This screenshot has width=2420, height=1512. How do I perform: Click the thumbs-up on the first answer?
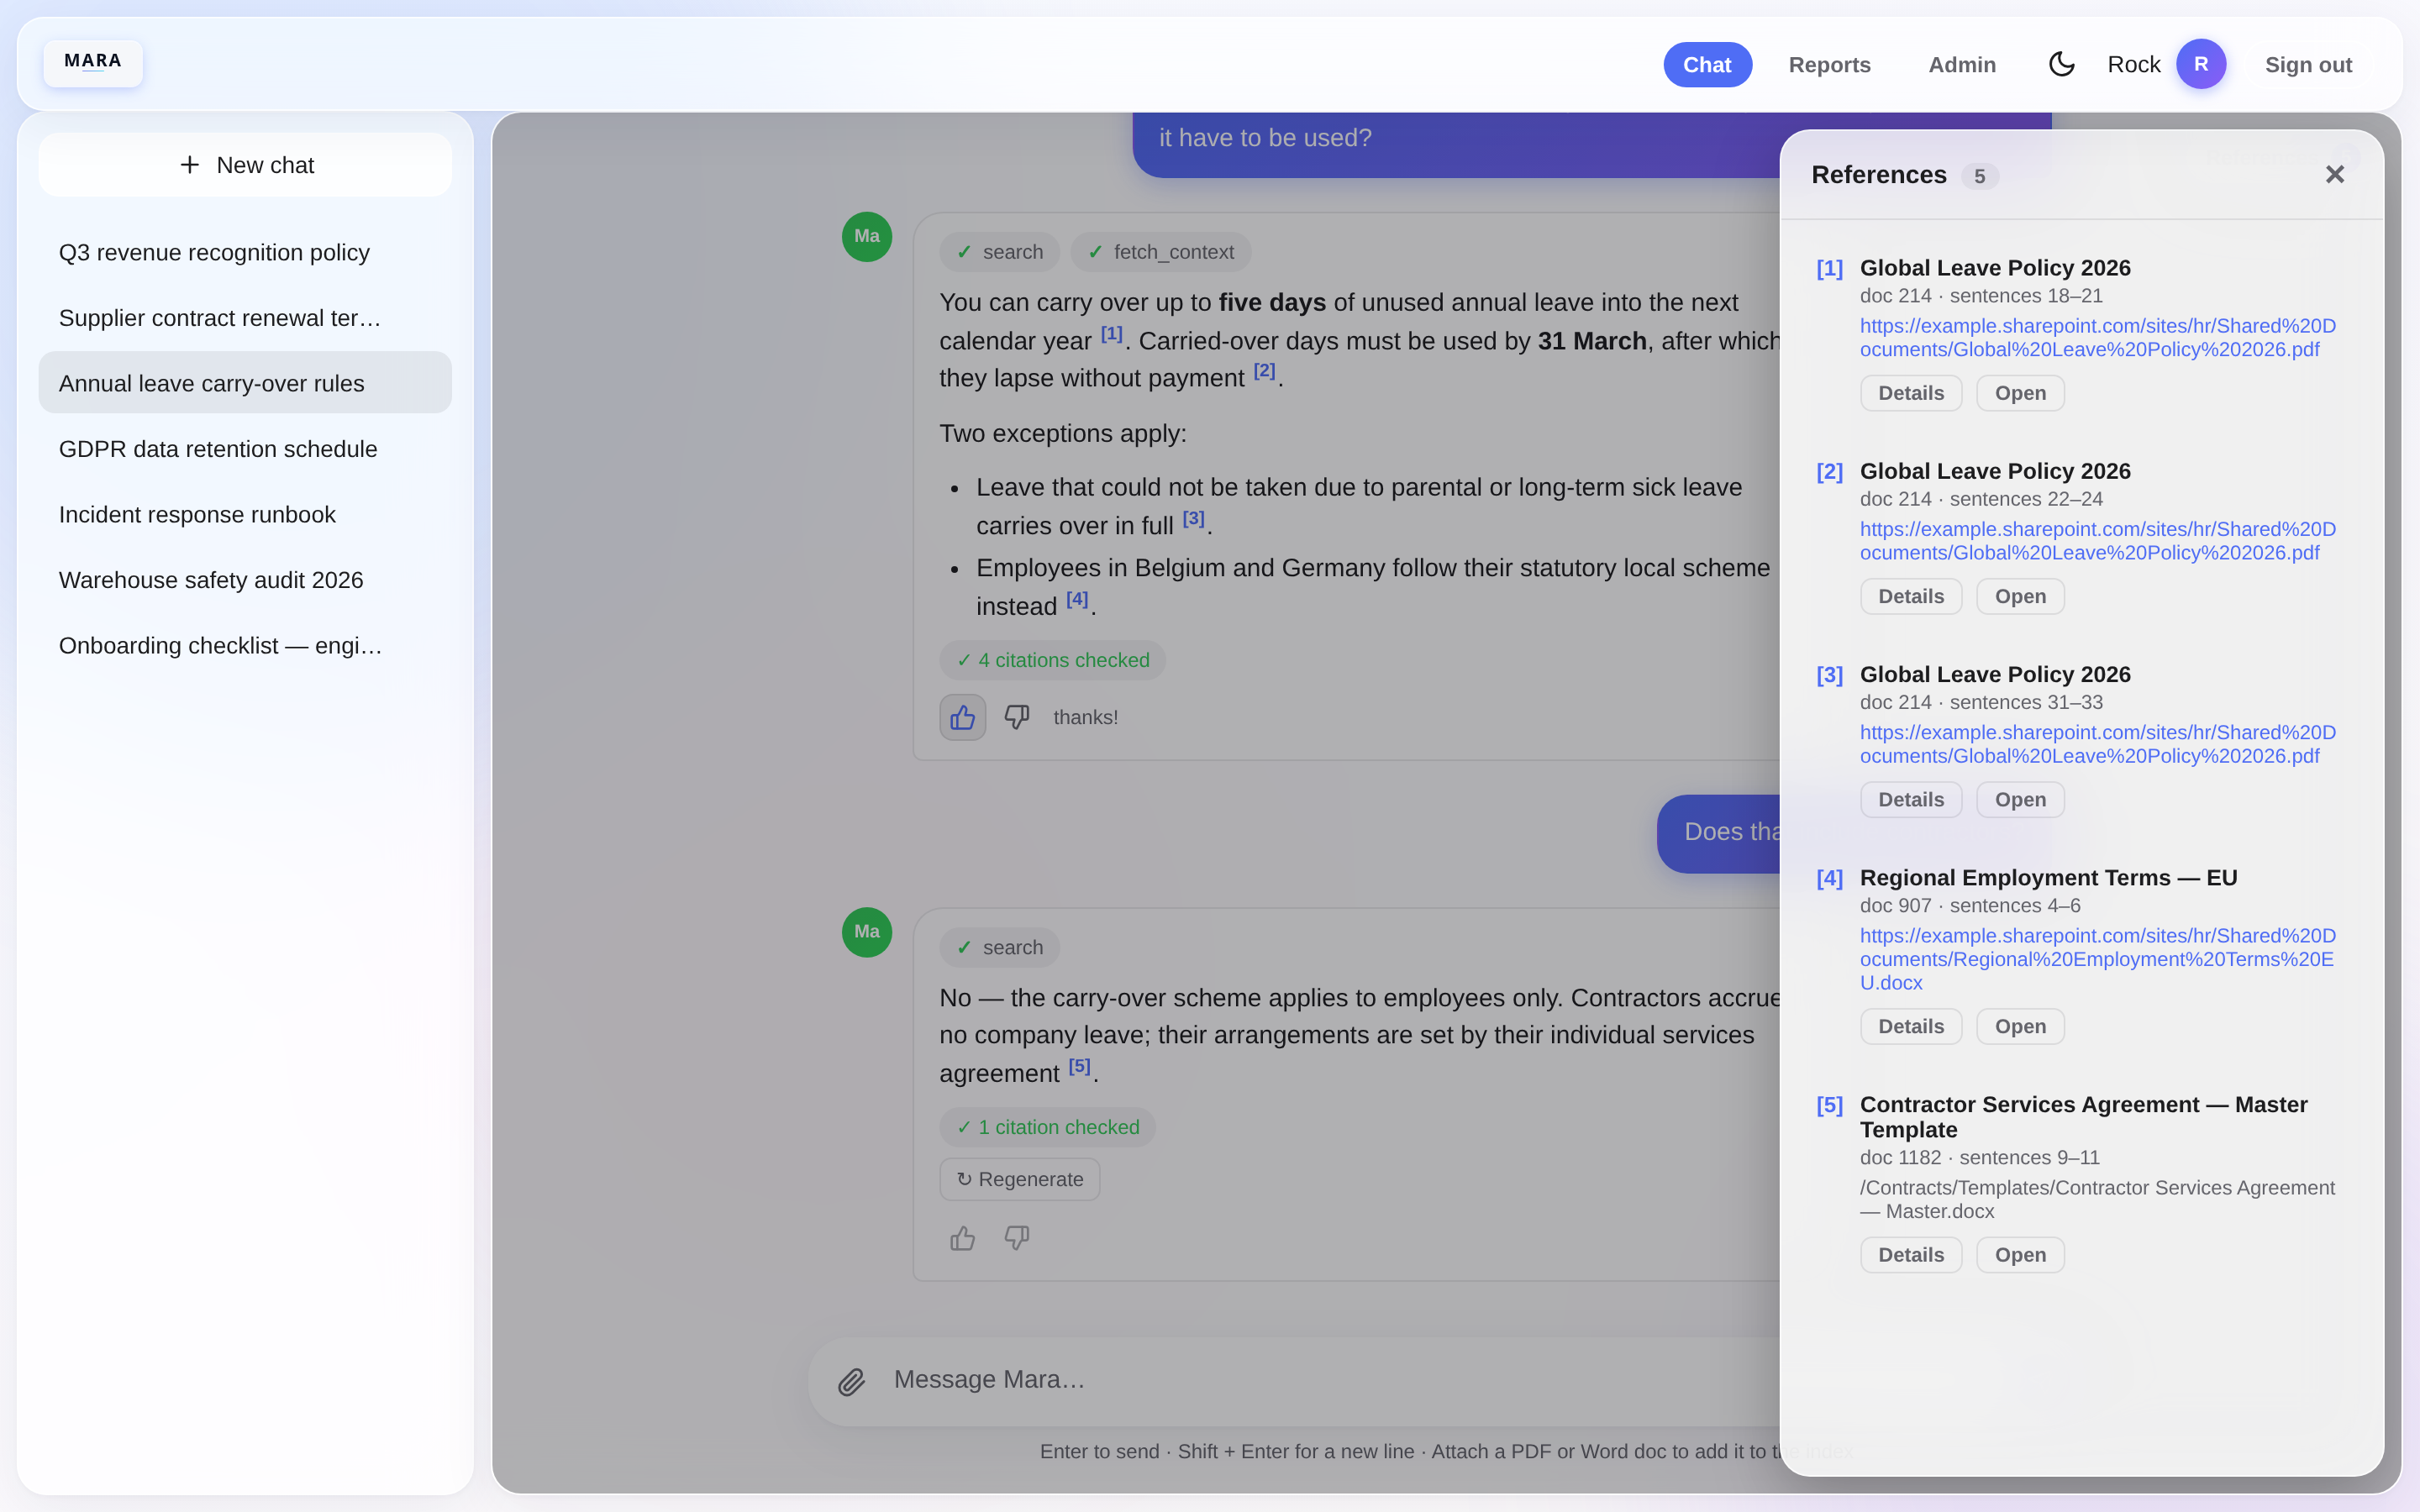pyautogui.click(x=962, y=717)
